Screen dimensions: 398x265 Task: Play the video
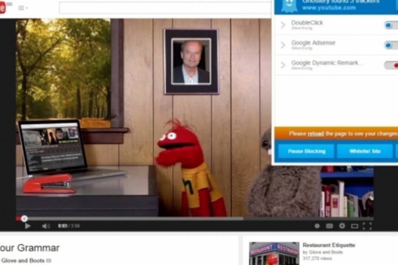(x=28, y=226)
